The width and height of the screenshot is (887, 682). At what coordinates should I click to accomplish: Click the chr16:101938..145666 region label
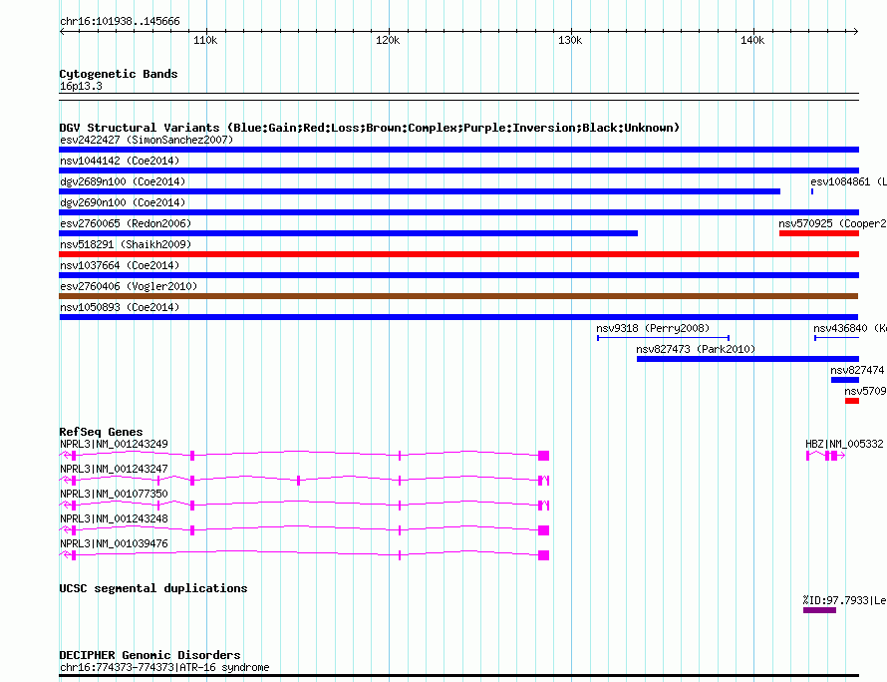point(120,22)
